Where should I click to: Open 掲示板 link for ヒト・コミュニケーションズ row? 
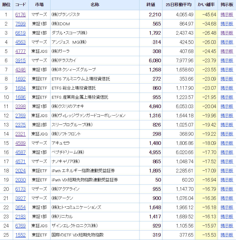click(x=227, y=208)
